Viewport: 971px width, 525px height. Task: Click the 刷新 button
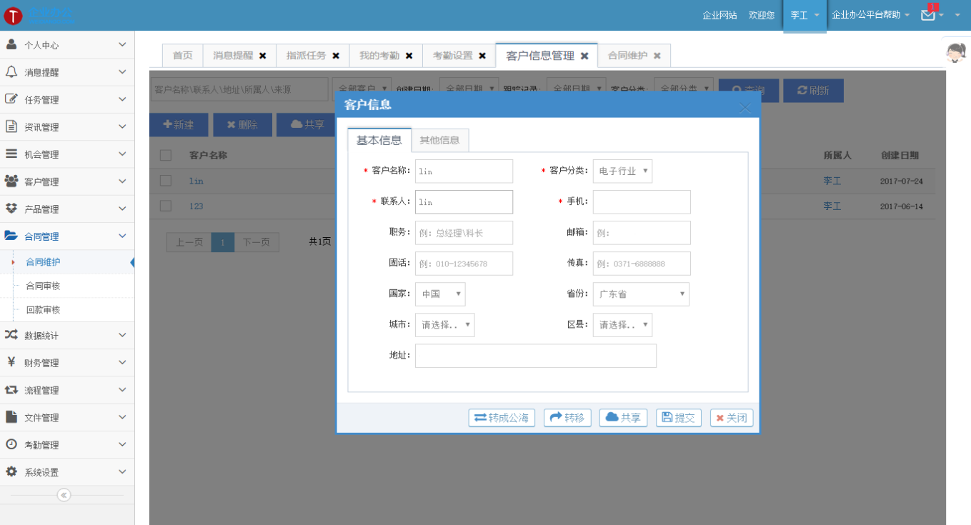point(813,91)
